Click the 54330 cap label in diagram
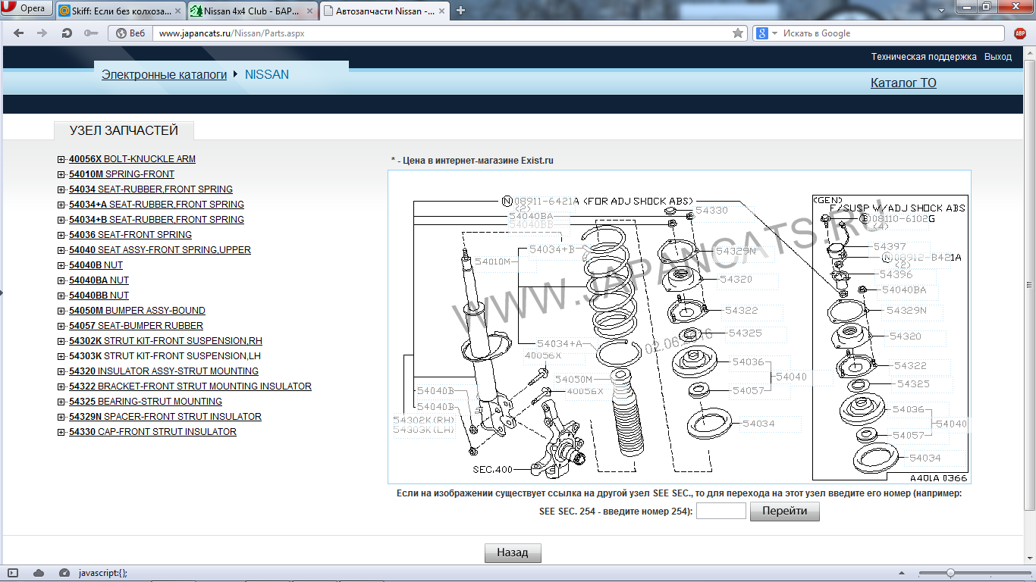The image size is (1036, 582). (711, 211)
